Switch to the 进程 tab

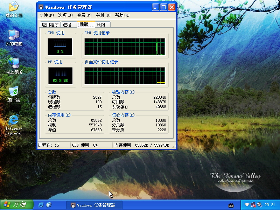(69, 24)
